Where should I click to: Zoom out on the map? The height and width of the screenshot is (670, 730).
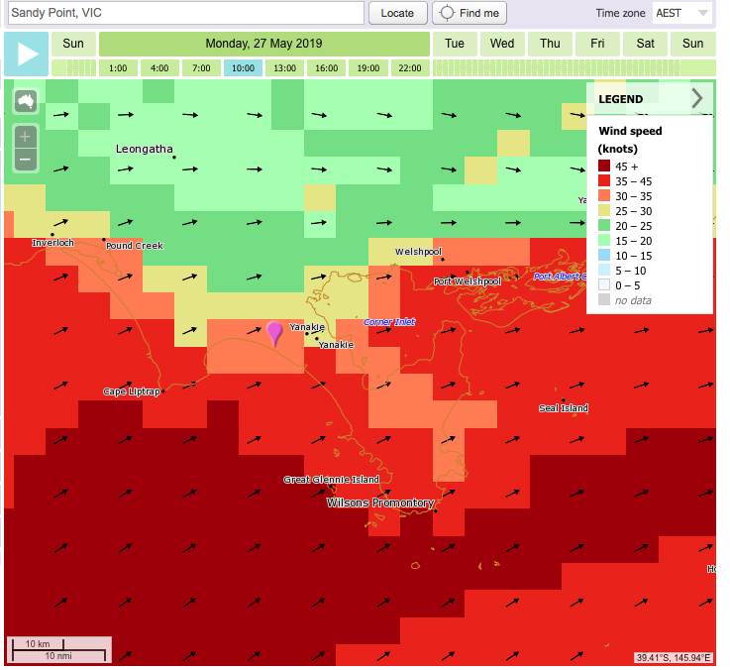(26, 159)
